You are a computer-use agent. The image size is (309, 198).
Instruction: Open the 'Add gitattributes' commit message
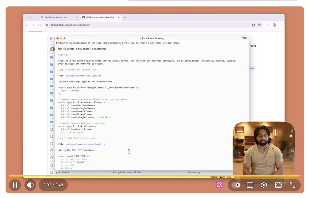[x=122, y=172]
